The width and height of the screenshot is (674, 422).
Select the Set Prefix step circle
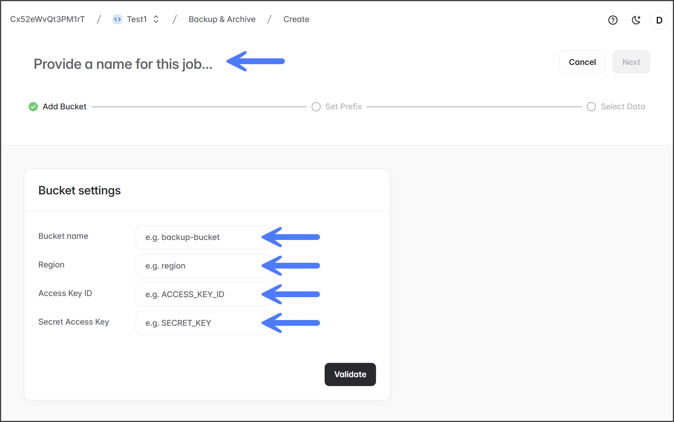pyautogui.click(x=316, y=107)
